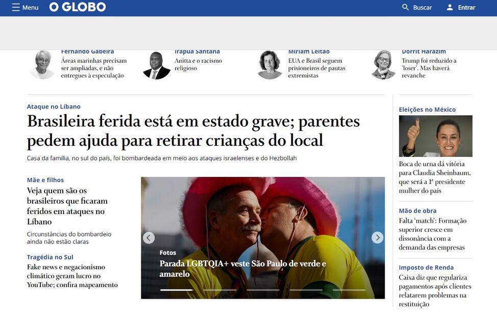Select the second carousel slide indicator
The width and height of the screenshot is (497, 316).
pyautogui.click(x=219, y=289)
